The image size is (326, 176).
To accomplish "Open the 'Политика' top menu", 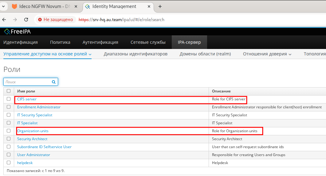I will [60, 42].
